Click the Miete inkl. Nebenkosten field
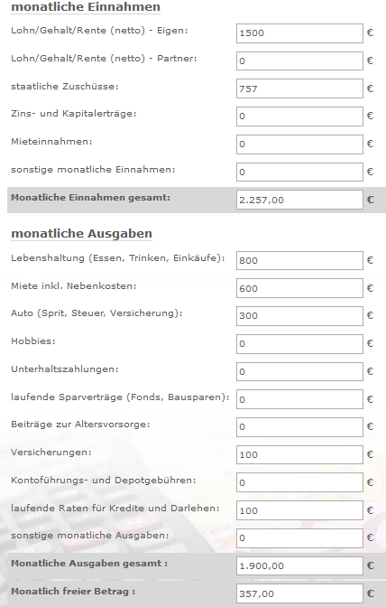 299,288
